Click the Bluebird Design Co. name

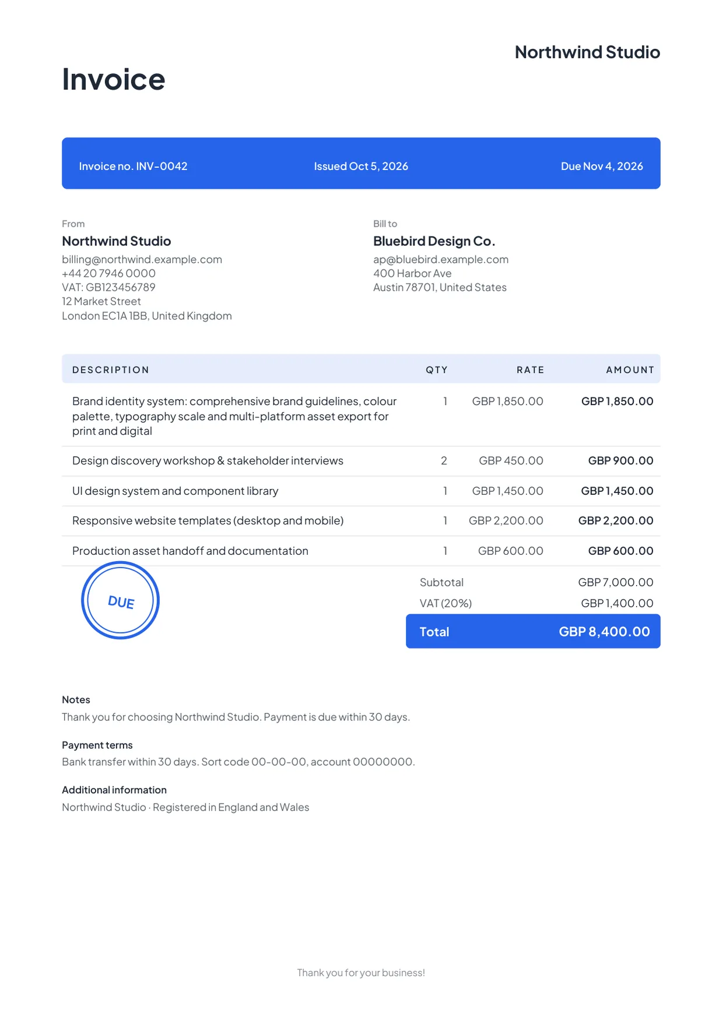(x=434, y=241)
